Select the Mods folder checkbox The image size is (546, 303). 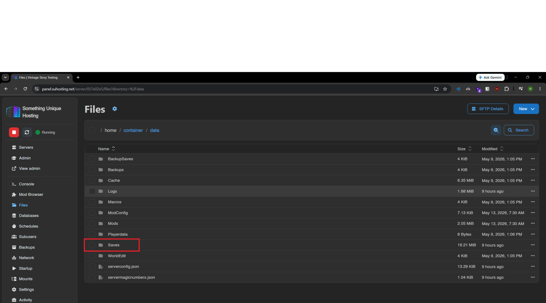[92, 223]
